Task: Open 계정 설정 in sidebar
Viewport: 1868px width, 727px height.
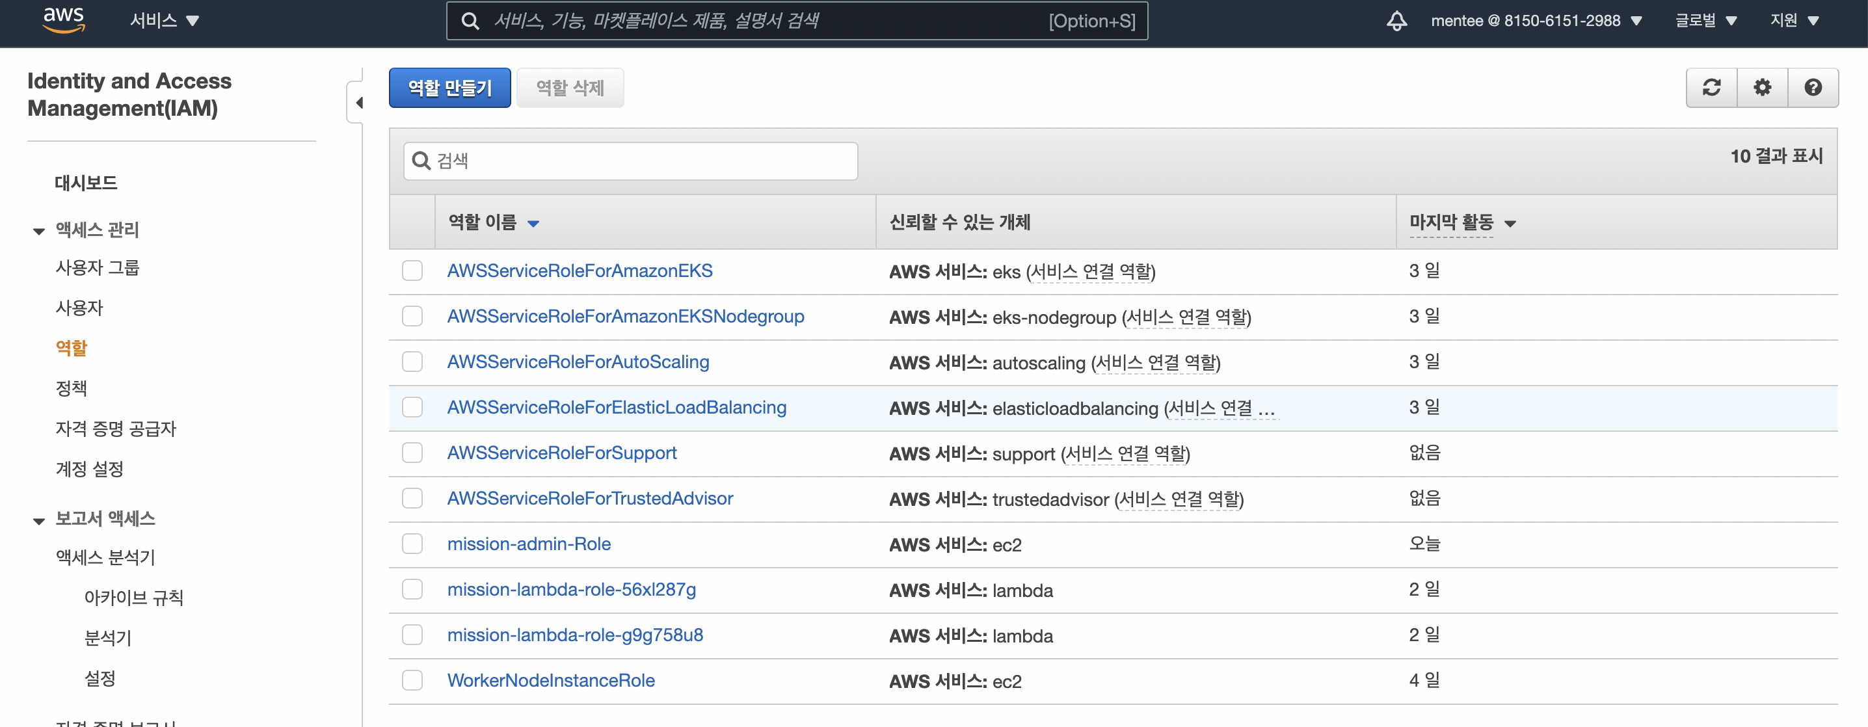Action: tap(89, 469)
